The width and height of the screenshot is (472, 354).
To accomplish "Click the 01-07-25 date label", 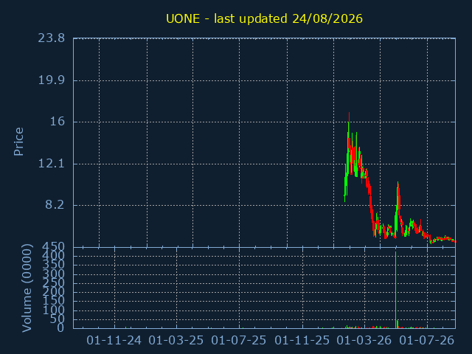I will tap(239, 341).
